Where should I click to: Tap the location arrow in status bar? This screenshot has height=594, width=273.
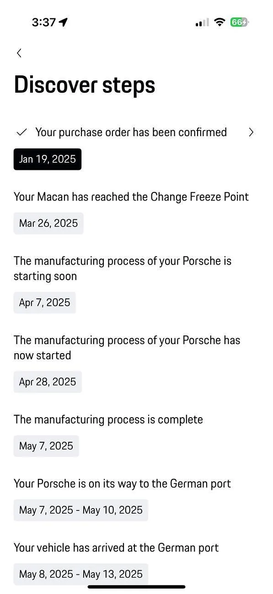click(x=63, y=22)
